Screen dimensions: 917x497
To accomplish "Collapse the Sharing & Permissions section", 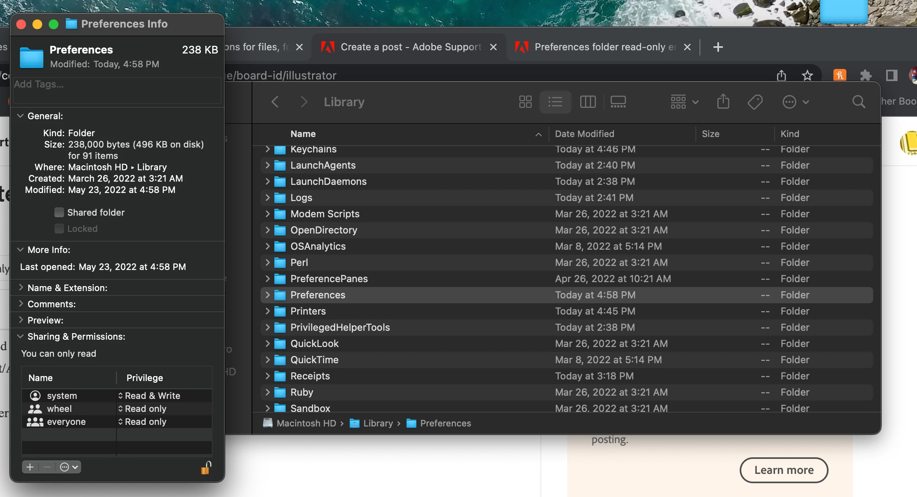I will 20,336.
